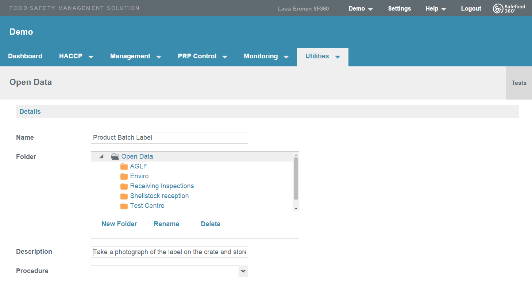
Task: Select the Enviro folder label
Action: [139, 176]
